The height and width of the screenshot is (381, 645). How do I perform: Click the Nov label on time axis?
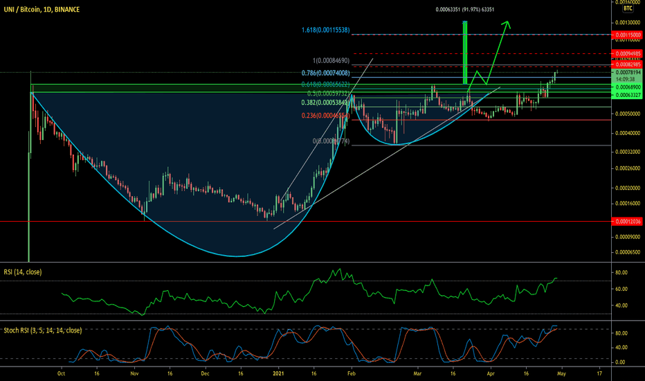[x=134, y=373]
